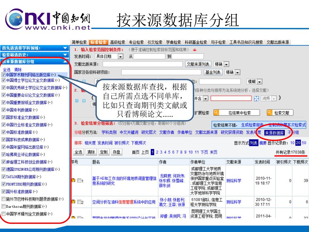Toggle 哈佛商业评论数据库 checkbox
309x232 pixels.
(x=3, y=154)
